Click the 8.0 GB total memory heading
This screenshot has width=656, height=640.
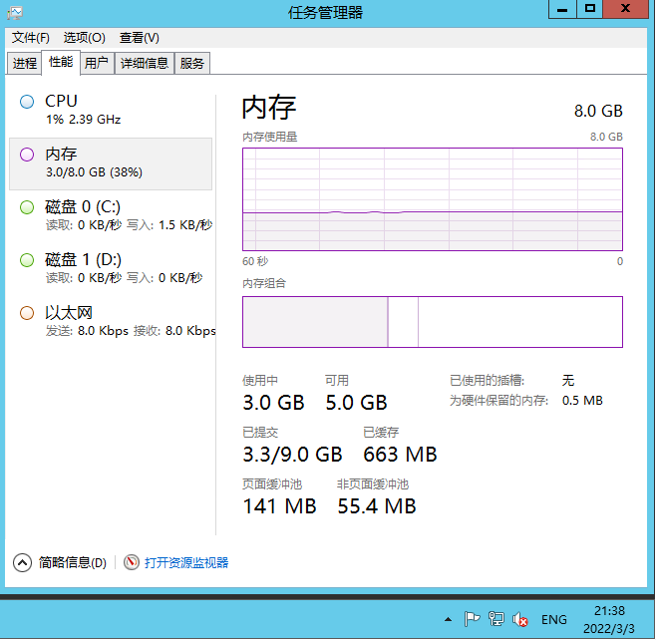point(598,111)
